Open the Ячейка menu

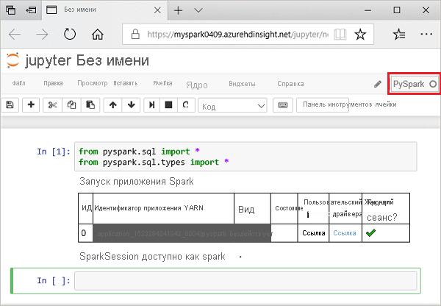(162, 83)
